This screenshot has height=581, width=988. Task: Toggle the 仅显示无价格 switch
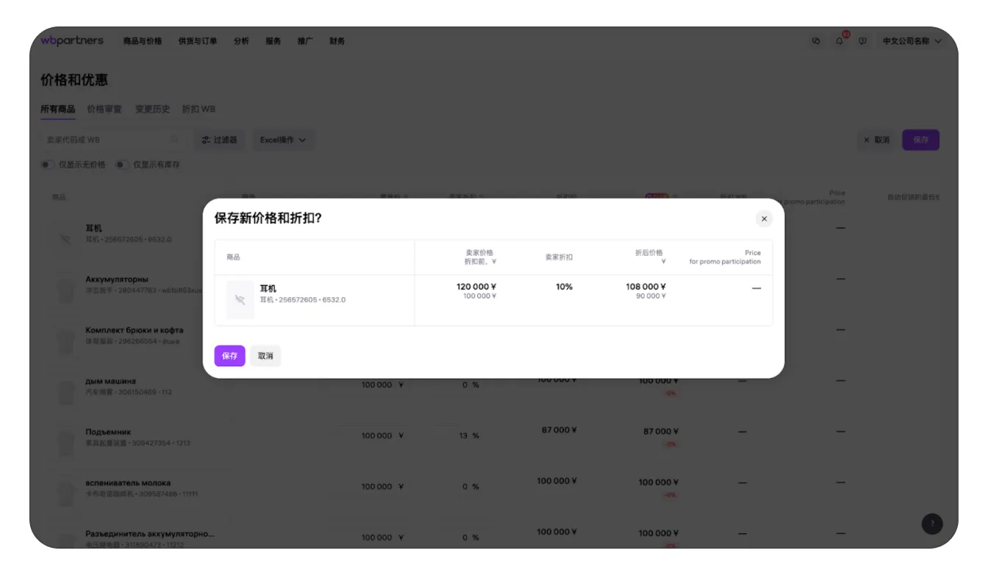click(x=48, y=165)
